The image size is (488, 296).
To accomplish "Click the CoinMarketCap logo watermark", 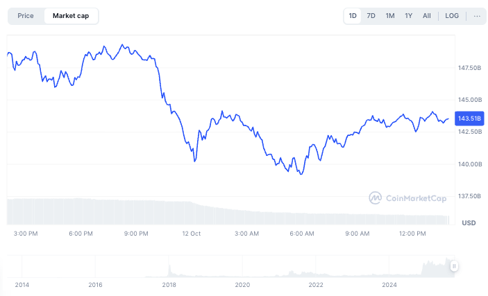I will (408, 198).
